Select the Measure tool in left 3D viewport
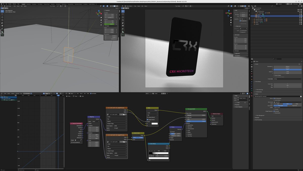This screenshot has height=171, width=303. click(2, 32)
